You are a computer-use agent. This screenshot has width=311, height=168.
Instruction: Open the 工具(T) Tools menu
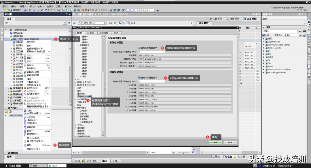click(x=59, y=6)
